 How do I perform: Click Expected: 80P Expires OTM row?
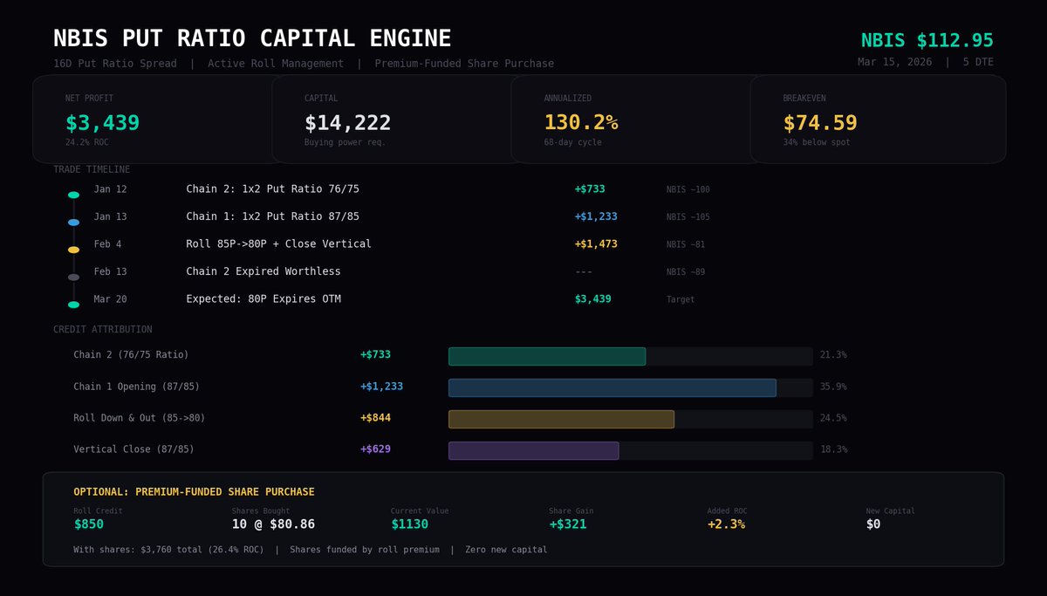[x=263, y=299]
